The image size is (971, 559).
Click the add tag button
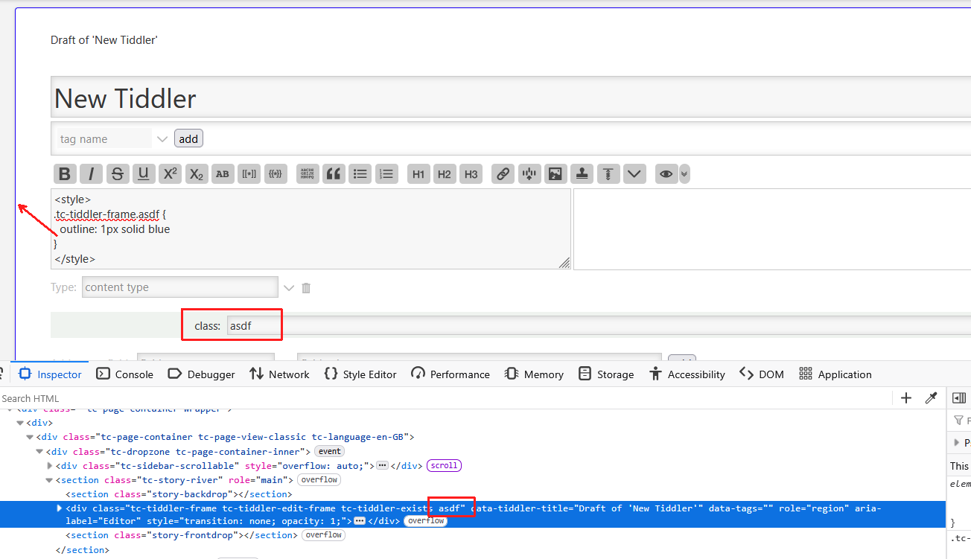click(188, 139)
